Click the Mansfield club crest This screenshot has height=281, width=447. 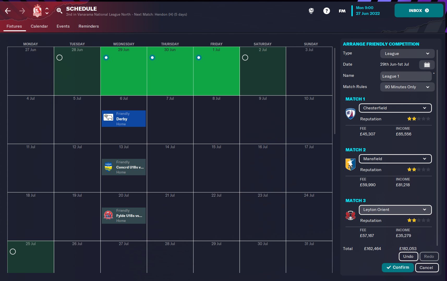coord(351,164)
